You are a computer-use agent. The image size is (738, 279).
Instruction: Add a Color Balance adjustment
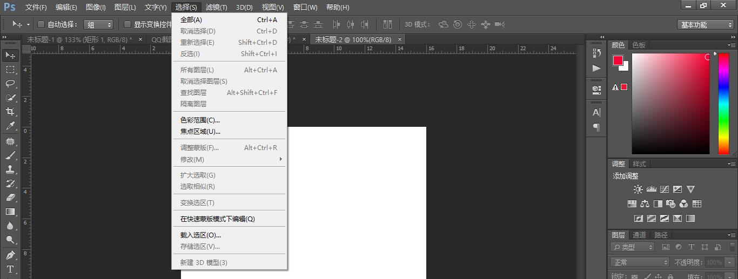click(x=645, y=204)
